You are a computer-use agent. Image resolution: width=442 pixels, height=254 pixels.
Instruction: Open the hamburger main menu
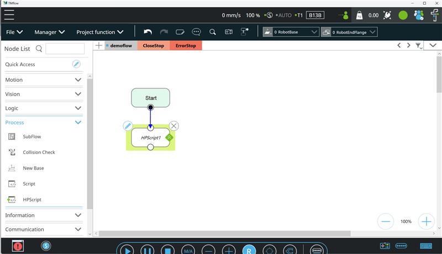click(9, 15)
